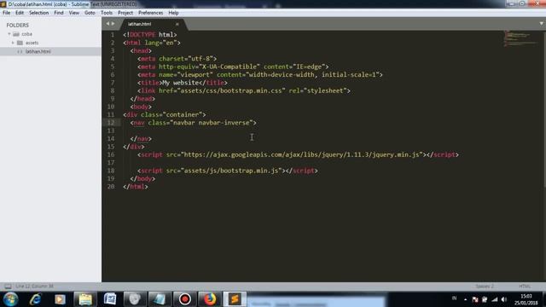Screen dimensions: 546x307
Task: Click the html lang="en" line
Action: point(152,43)
